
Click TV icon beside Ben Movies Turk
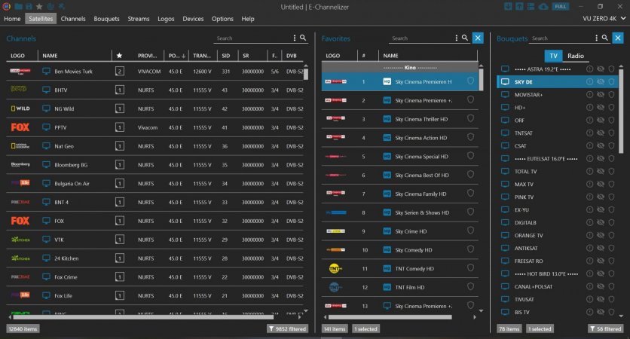pyautogui.click(x=46, y=71)
